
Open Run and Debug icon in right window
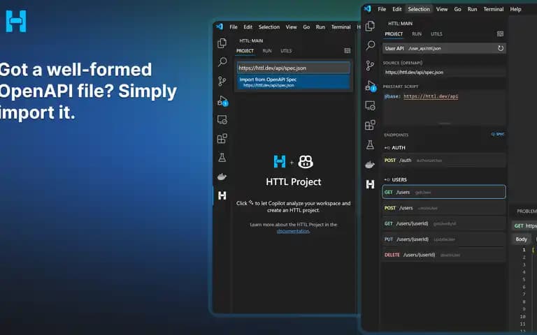371,85
